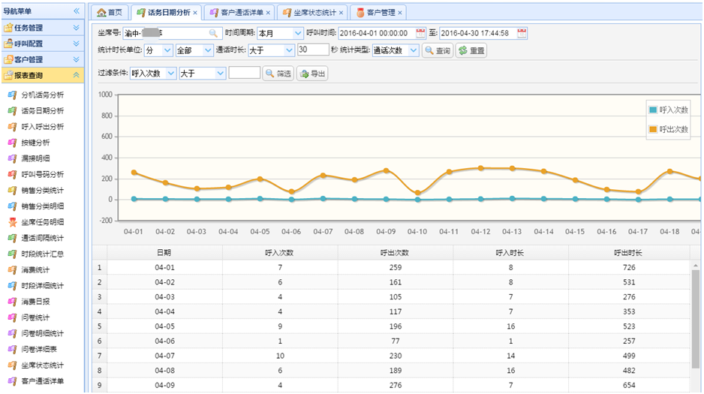Open 坐席任务明细 report in sidebar

pos(42,222)
